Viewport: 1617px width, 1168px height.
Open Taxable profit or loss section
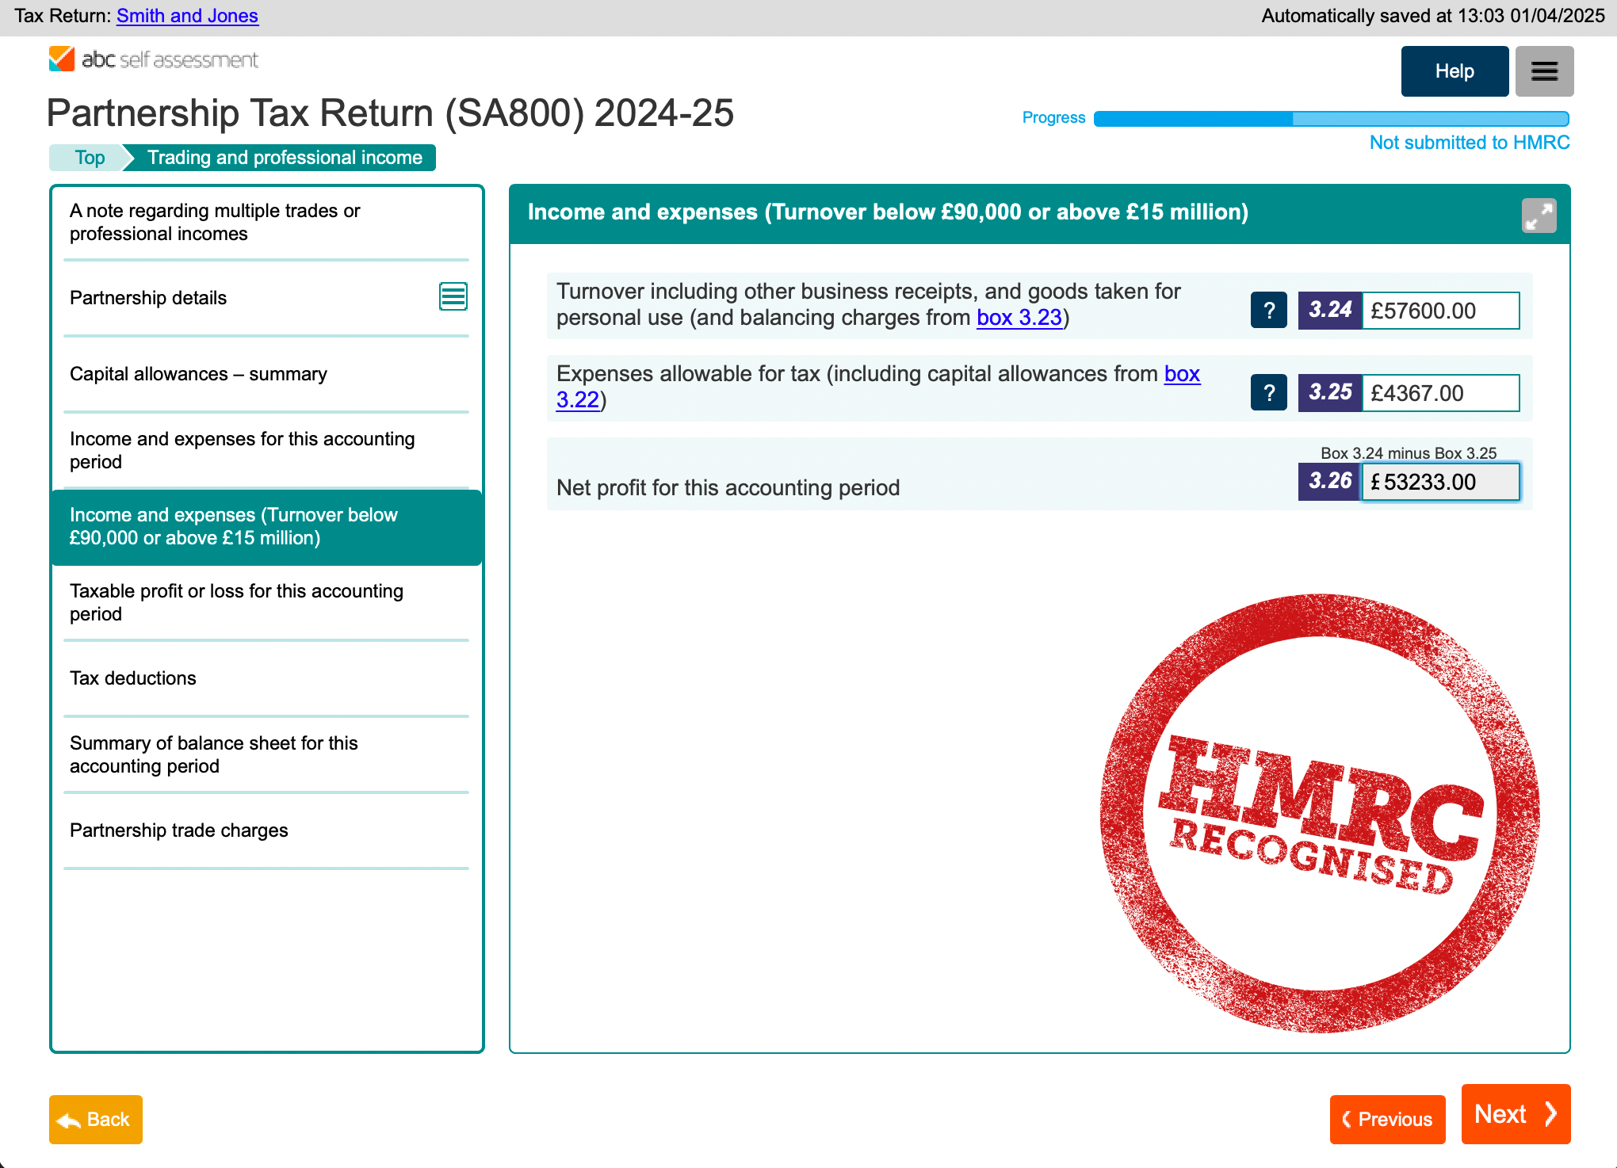[266, 602]
